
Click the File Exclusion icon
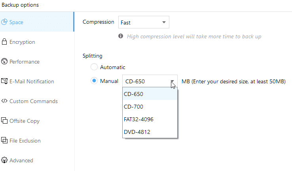(4, 140)
